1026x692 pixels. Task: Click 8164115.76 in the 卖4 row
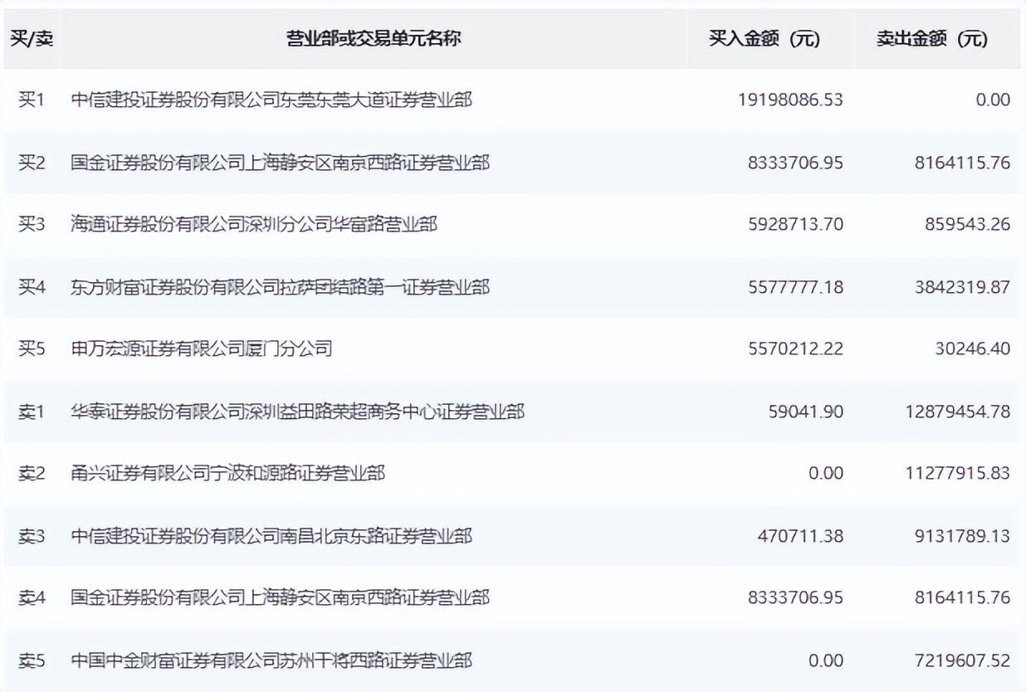click(x=963, y=597)
